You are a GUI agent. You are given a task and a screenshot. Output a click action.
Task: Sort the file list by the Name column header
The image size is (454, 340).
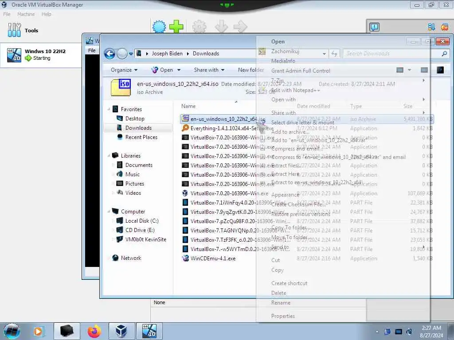(x=188, y=106)
